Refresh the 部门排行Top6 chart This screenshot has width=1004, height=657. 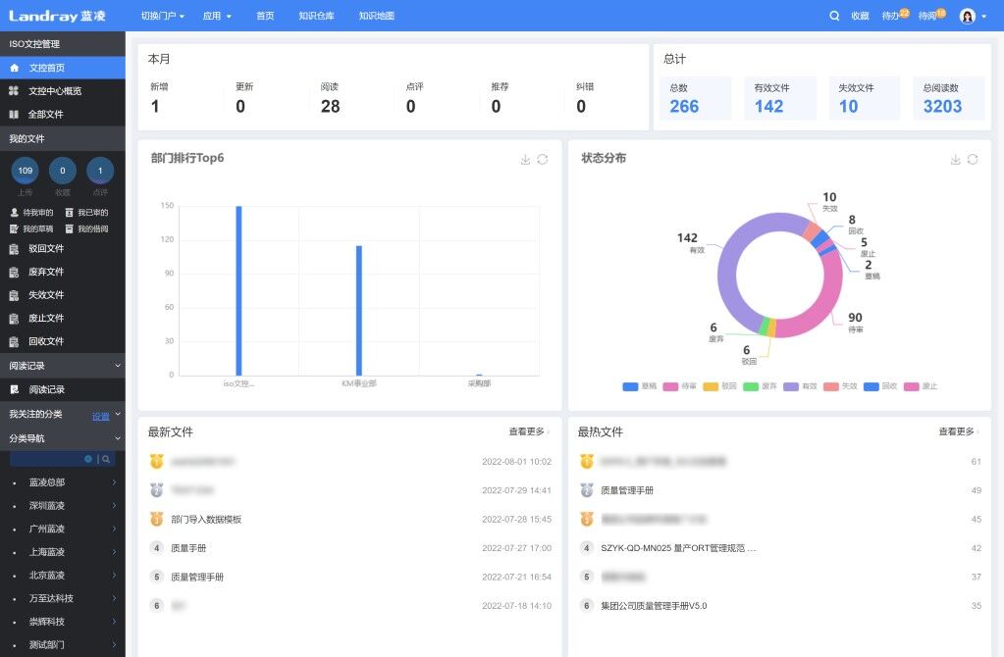[x=543, y=159]
